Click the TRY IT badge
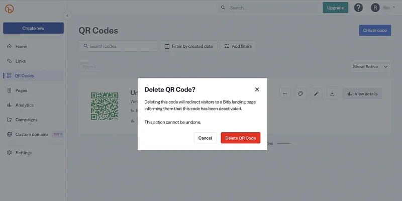This screenshot has height=201, width=402. tap(58, 134)
